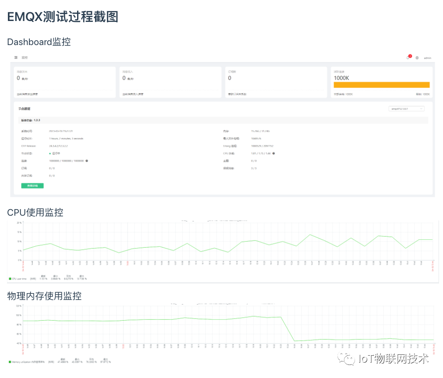Open the notification bell with red badge
This screenshot has height=378, width=443.
point(408,57)
